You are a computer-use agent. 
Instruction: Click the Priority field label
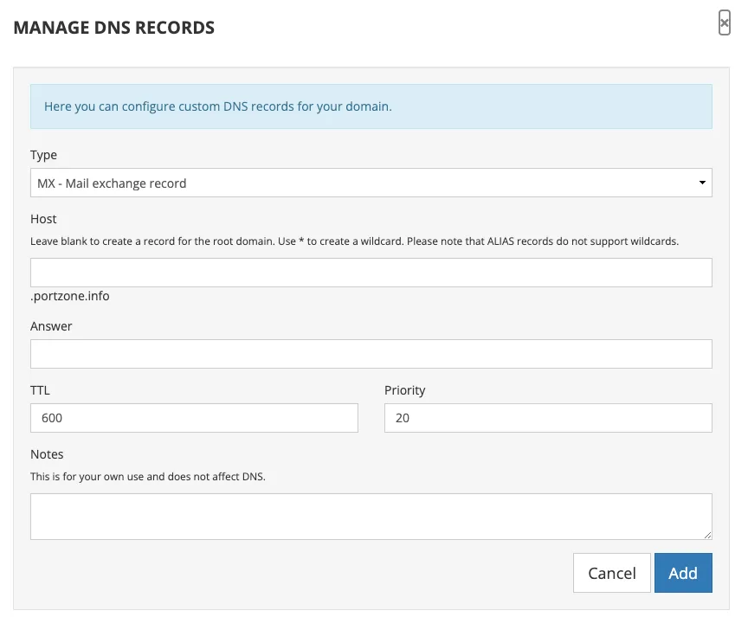(x=404, y=390)
